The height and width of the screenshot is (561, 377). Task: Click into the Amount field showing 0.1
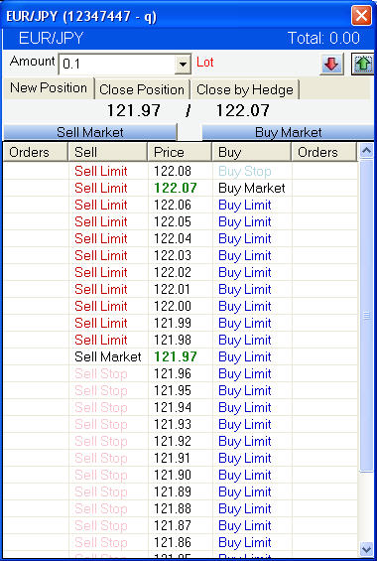tap(117, 65)
